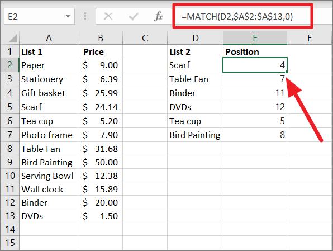The image size is (333, 251).
Task: Select column E header
Action: pyautogui.click(x=255, y=38)
